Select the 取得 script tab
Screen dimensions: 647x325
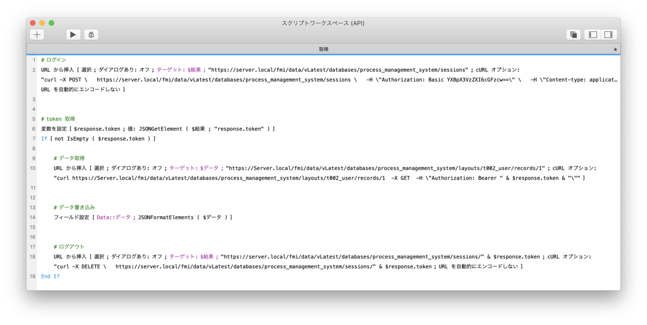(323, 49)
